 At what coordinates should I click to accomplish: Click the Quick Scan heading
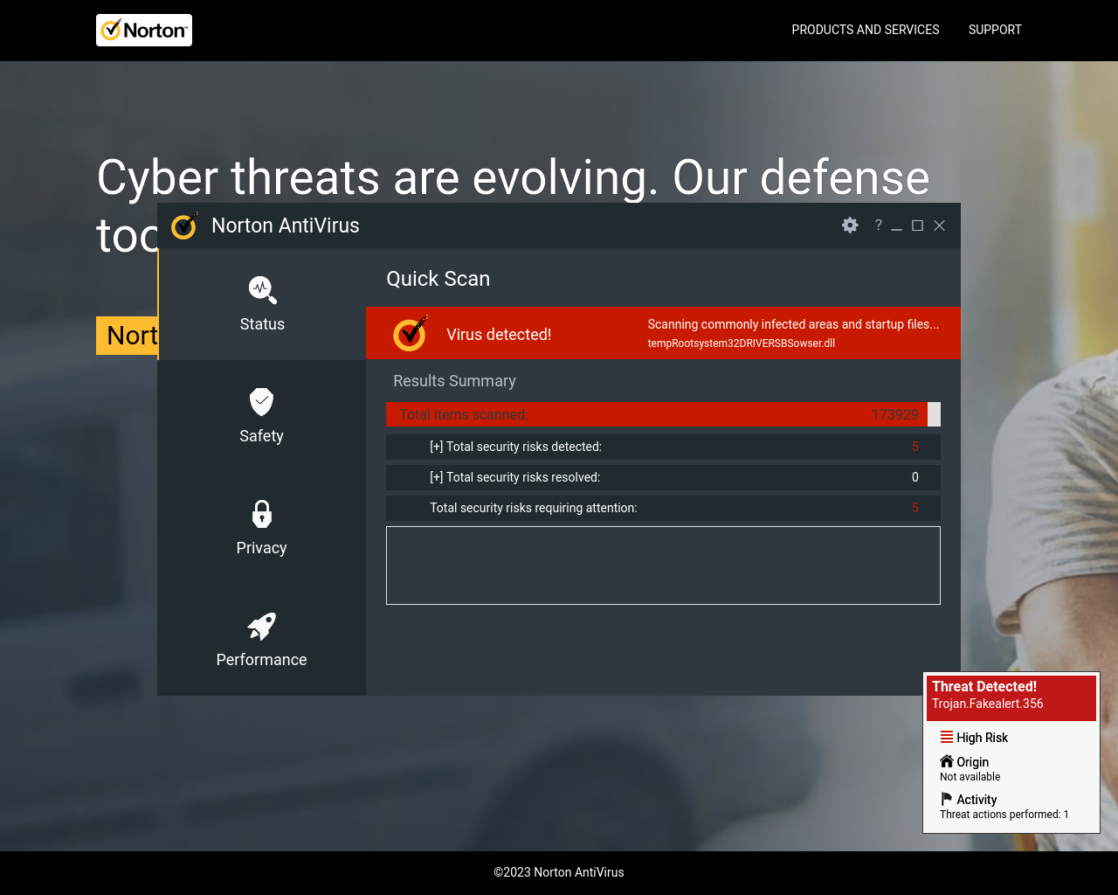tap(438, 279)
